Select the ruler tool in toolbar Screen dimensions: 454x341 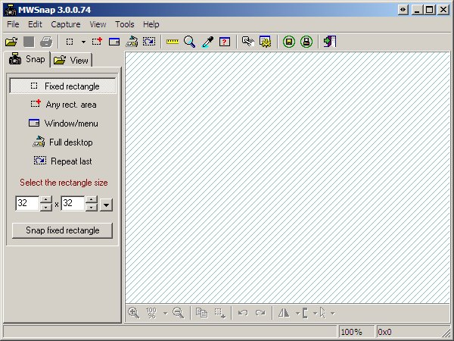point(173,42)
